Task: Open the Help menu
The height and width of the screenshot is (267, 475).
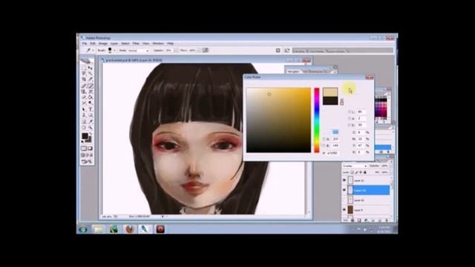Action: [170, 44]
